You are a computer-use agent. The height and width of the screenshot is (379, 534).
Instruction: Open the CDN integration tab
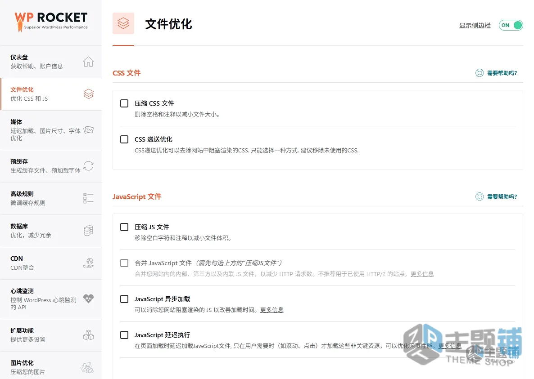51,263
